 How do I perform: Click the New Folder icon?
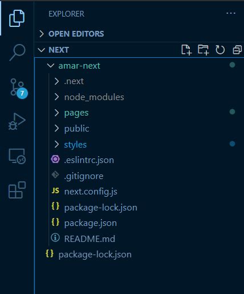(203, 50)
